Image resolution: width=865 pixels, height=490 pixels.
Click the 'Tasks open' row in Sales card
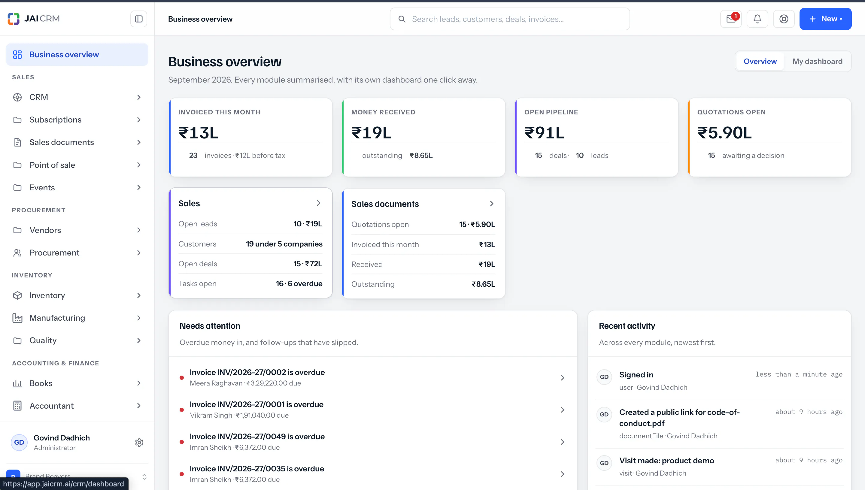point(250,284)
